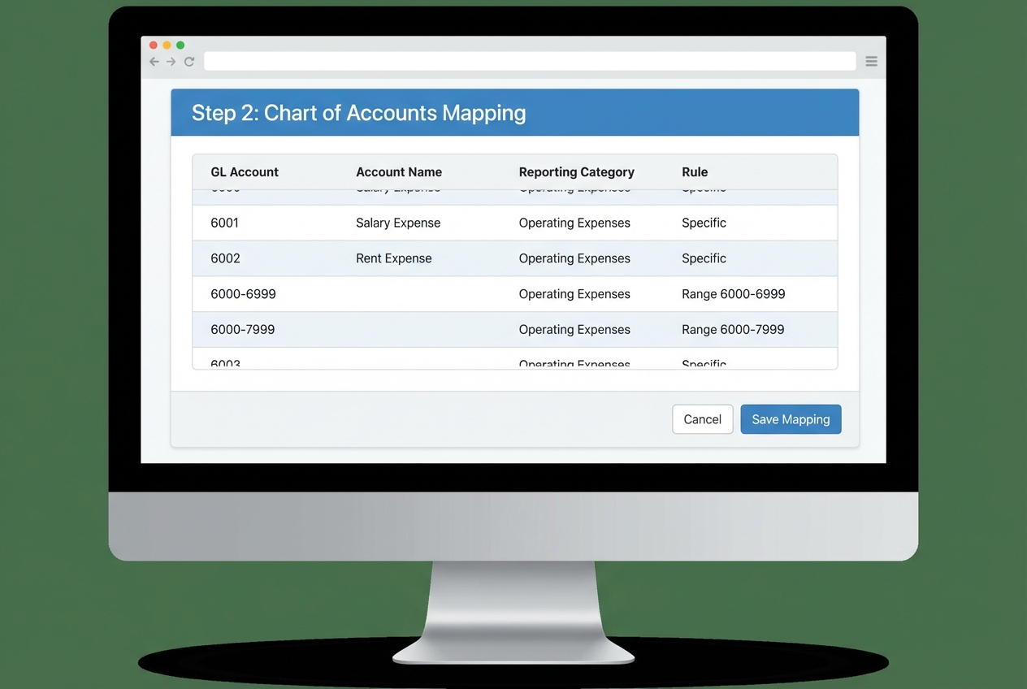1027x689 pixels.
Task: Click the yellow minimize traffic light icon
Action: tap(167, 45)
